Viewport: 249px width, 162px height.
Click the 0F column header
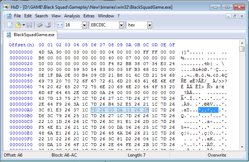pos(172,45)
